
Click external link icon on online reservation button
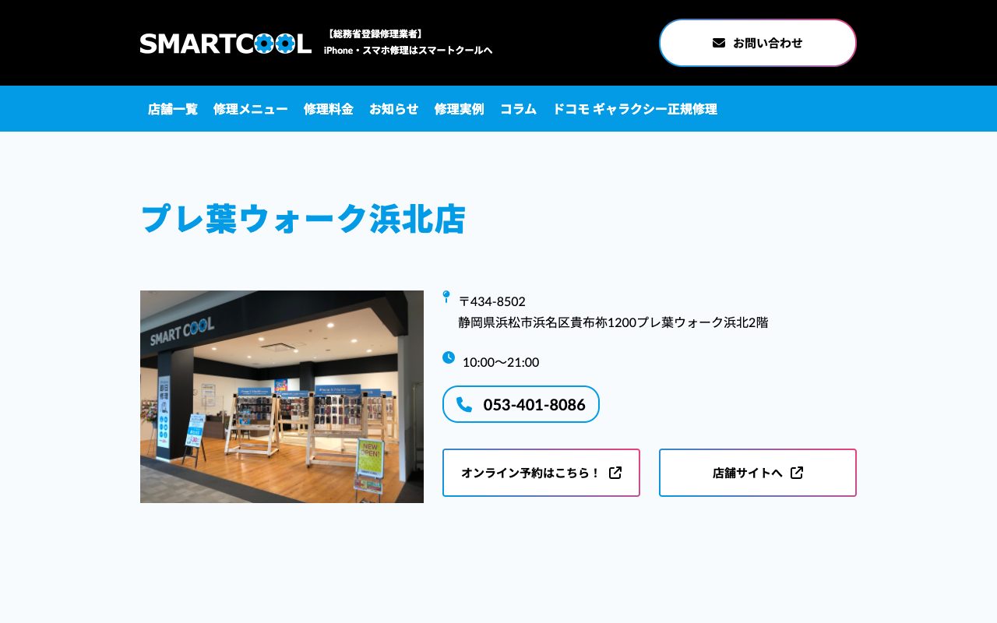coord(615,473)
